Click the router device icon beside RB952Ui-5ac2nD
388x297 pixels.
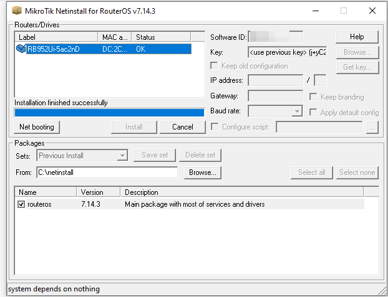[x=21, y=49]
